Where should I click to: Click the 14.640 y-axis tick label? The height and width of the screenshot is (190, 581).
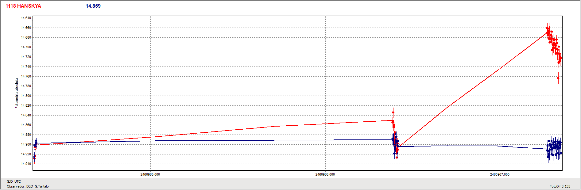(x=26, y=18)
